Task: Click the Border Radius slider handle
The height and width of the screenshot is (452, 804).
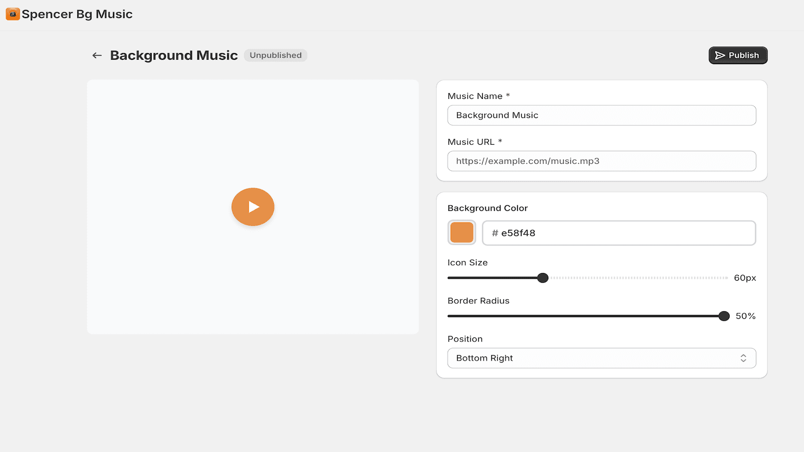Action: [724, 316]
